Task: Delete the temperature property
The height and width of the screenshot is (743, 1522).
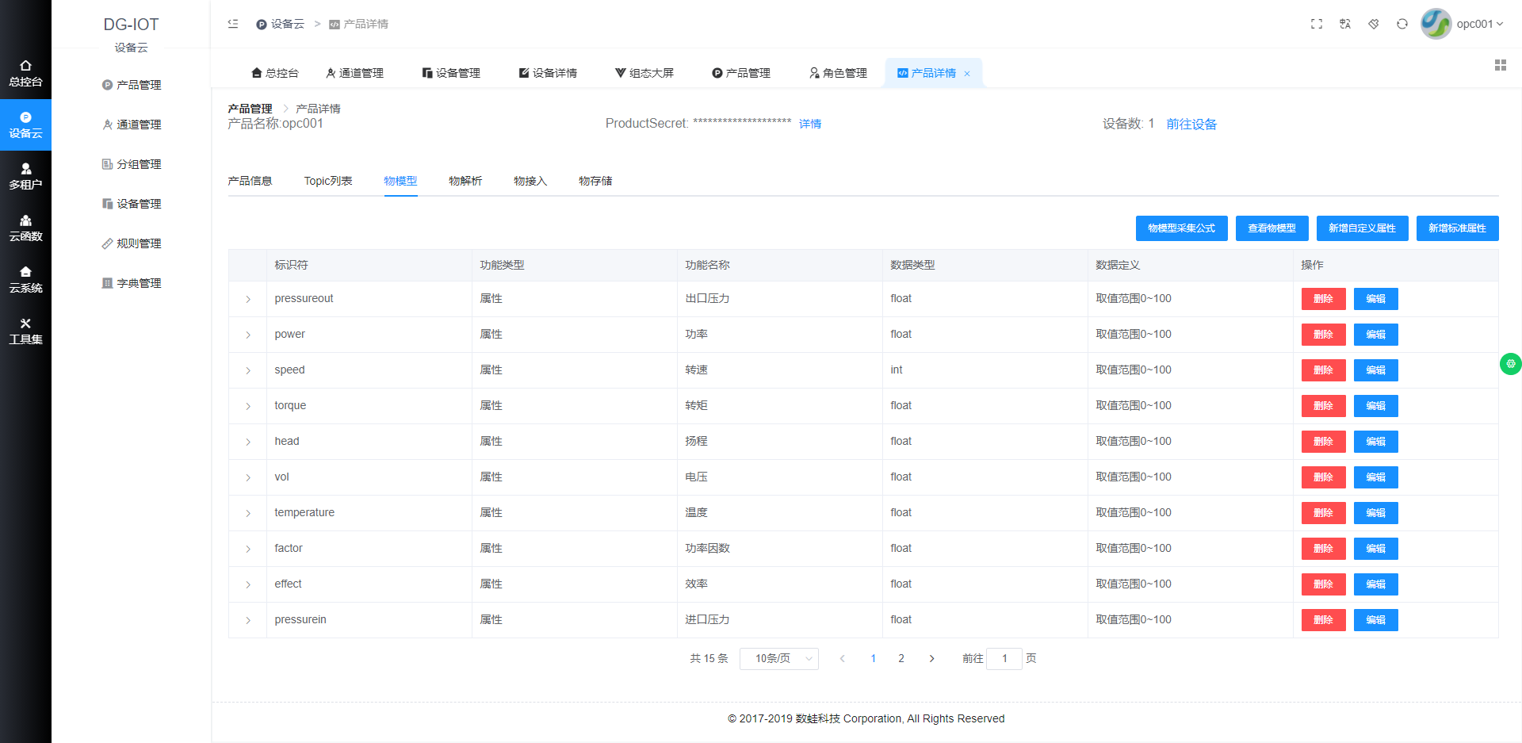Action: pyautogui.click(x=1323, y=513)
